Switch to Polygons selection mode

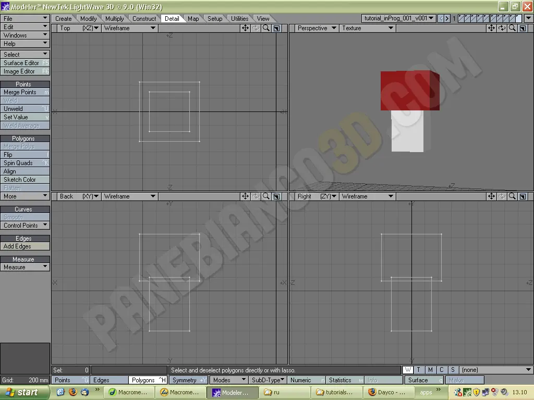tap(148, 380)
